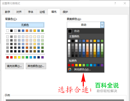Select bright red standard background color

tap(11, 57)
